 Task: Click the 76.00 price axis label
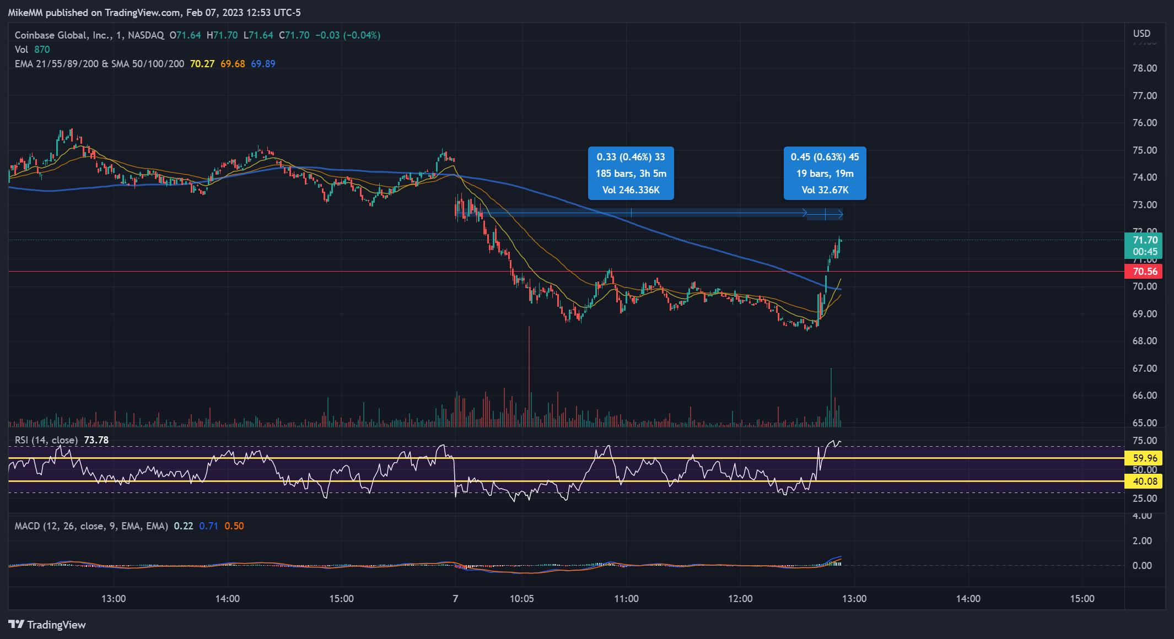(x=1145, y=123)
